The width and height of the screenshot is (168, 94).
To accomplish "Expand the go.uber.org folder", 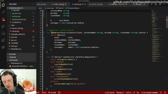I will point(17,13).
